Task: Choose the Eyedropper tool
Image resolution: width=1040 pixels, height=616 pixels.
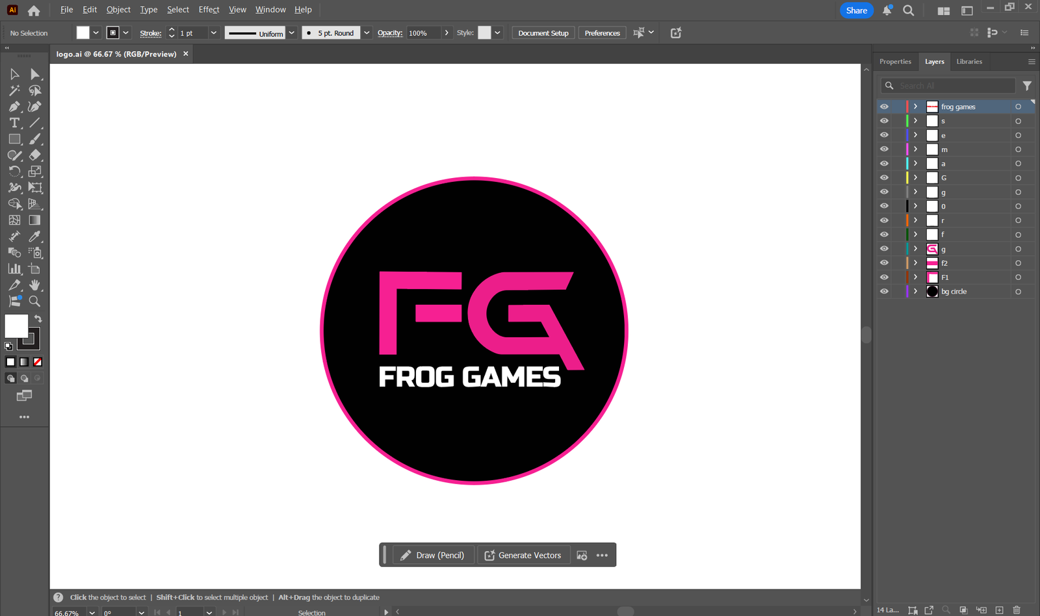Action: (35, 237)
